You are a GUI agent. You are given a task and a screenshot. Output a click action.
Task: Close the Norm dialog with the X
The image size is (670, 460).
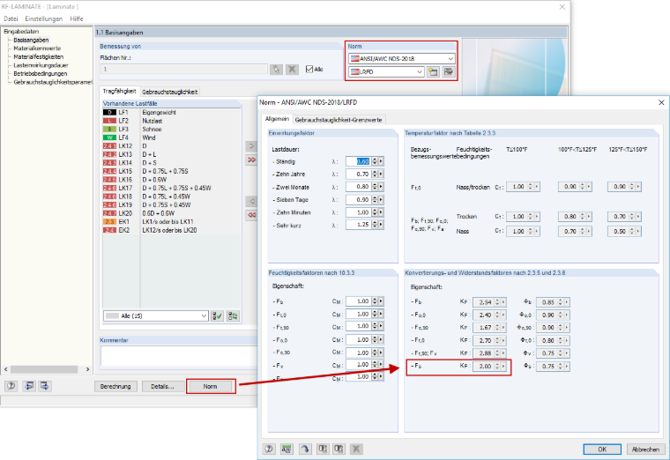(x=661, y=102)
